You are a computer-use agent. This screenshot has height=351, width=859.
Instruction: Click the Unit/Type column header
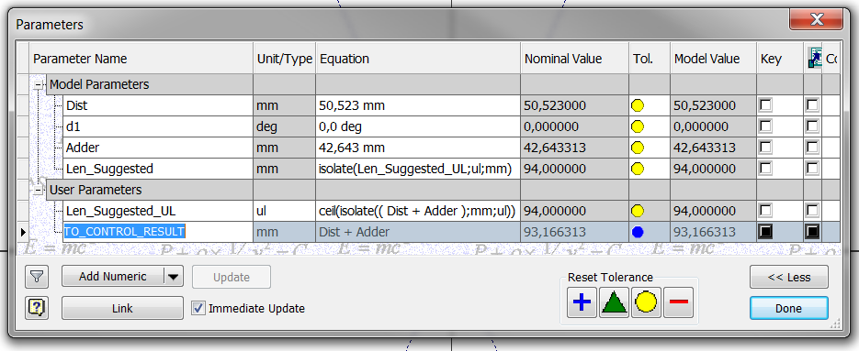pyautogui.click(x=284, y=59)
